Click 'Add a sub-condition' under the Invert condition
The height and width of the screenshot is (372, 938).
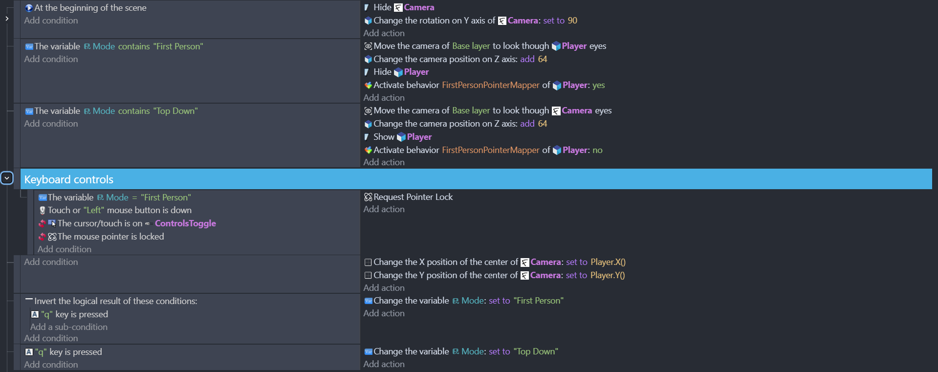pos(69,327)
